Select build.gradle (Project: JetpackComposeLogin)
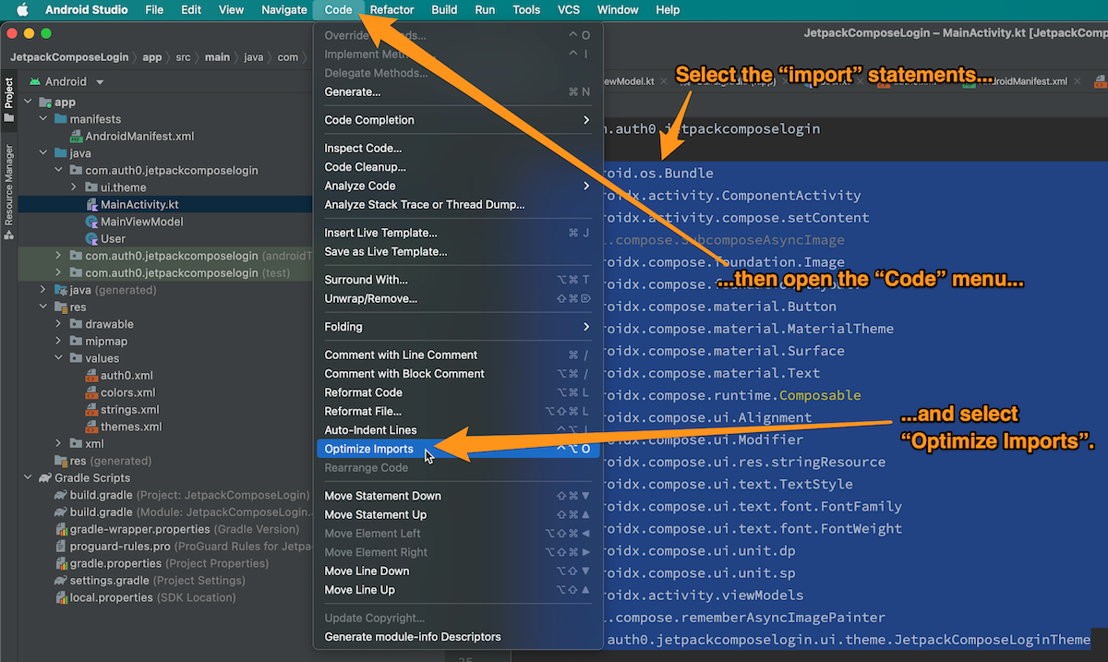 [x=182, y=495]
